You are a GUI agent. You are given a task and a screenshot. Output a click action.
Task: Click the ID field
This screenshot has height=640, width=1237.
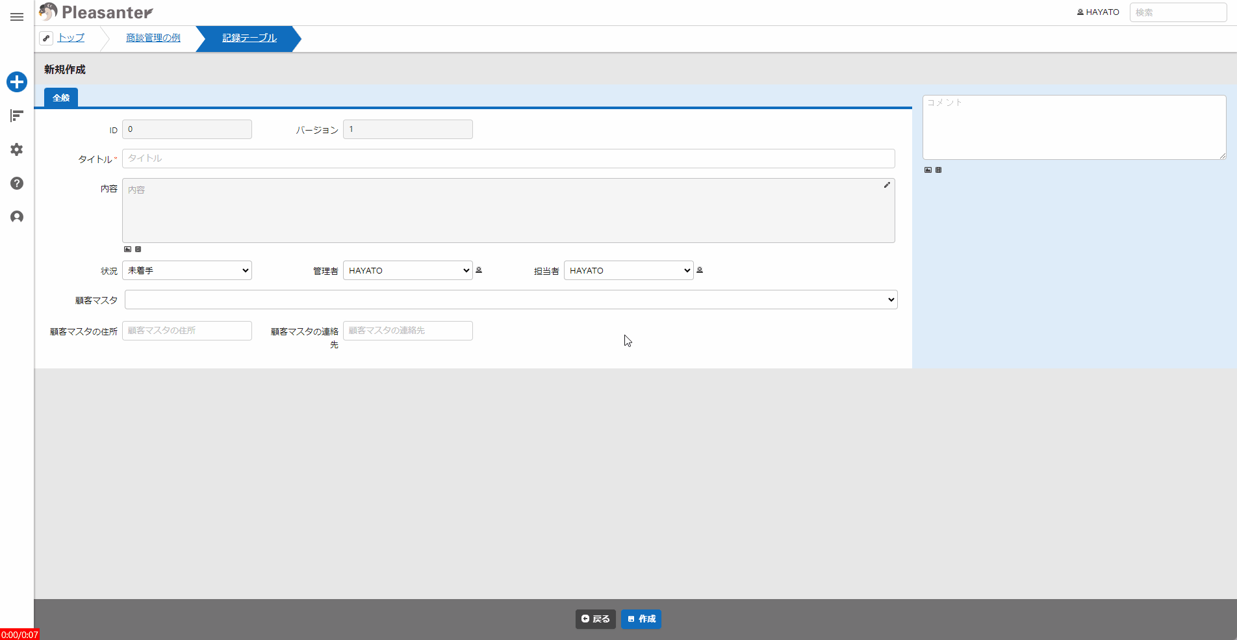pyautogui.click(x=187, y=129)
